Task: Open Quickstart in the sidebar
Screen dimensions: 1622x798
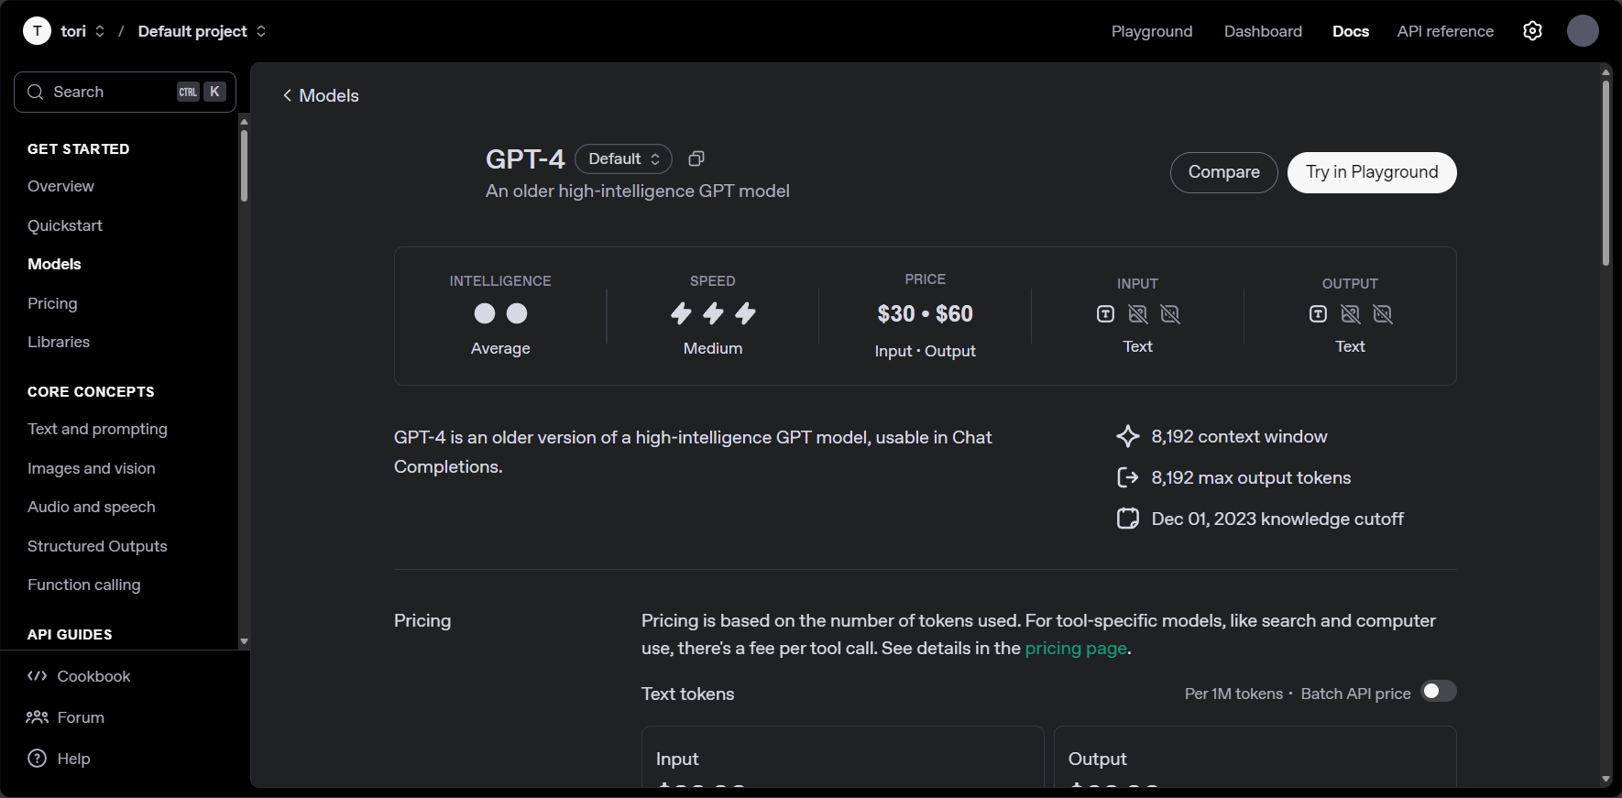Action: click(x=65, y=225)
